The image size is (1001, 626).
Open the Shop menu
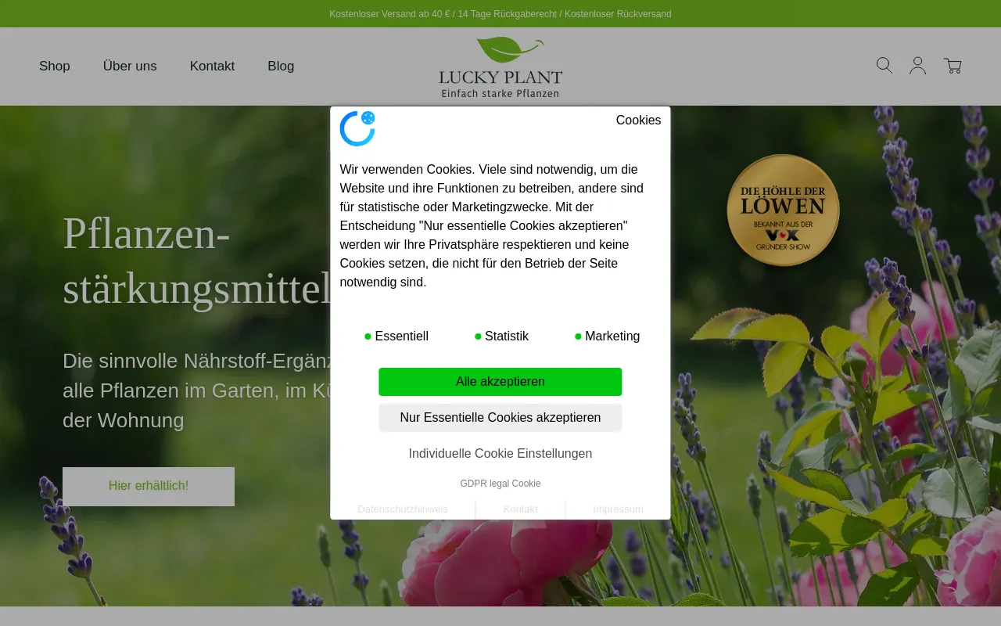pos(55,67)
